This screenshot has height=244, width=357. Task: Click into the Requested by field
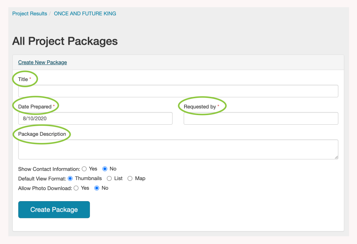pos(261,118)
